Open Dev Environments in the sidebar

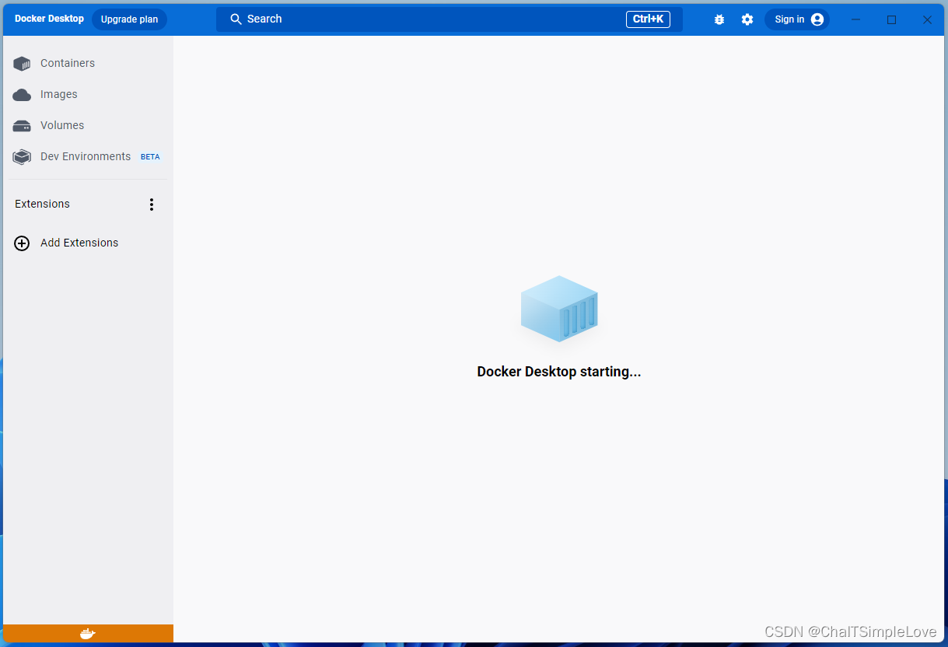85,156
